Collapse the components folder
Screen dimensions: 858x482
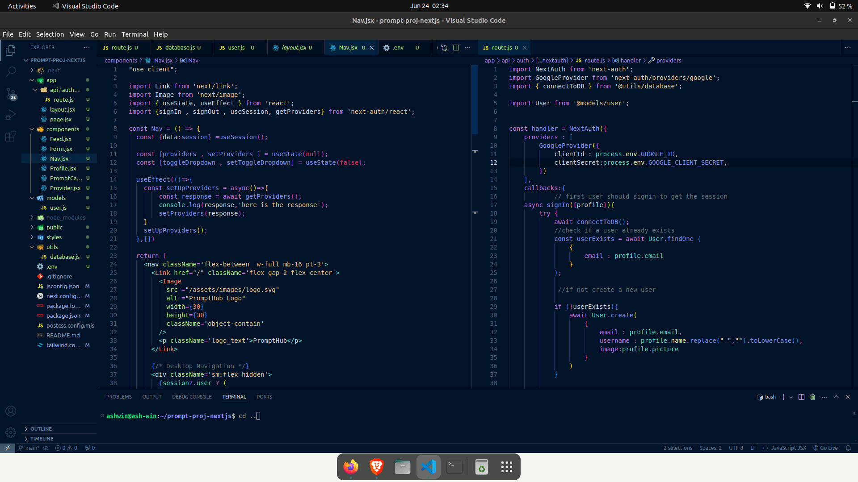pos(32,129)
